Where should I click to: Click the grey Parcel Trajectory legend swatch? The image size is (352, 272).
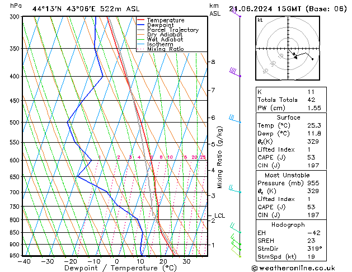click(x=140, y=30)
